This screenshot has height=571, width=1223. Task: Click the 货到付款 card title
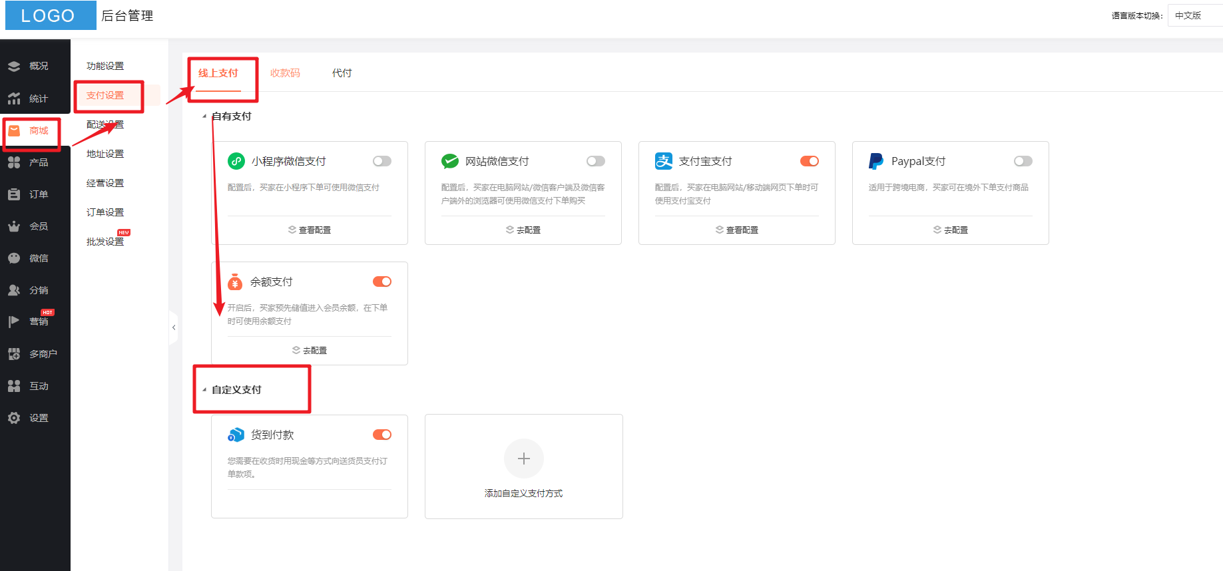coord(272,435)
